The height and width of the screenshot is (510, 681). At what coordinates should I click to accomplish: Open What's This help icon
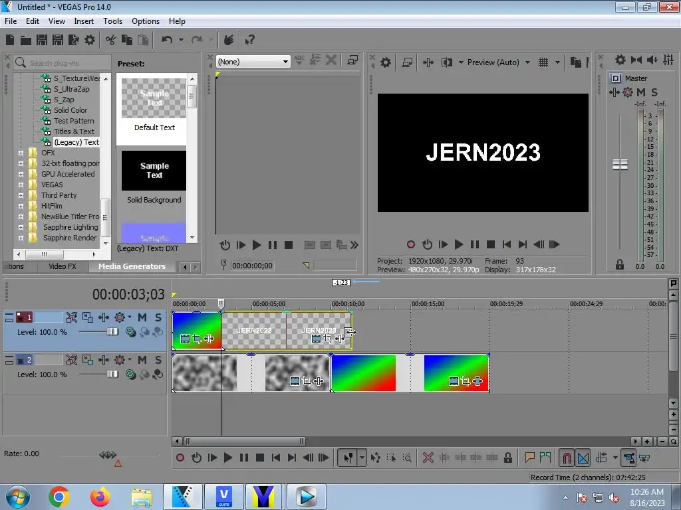[250, 40]
